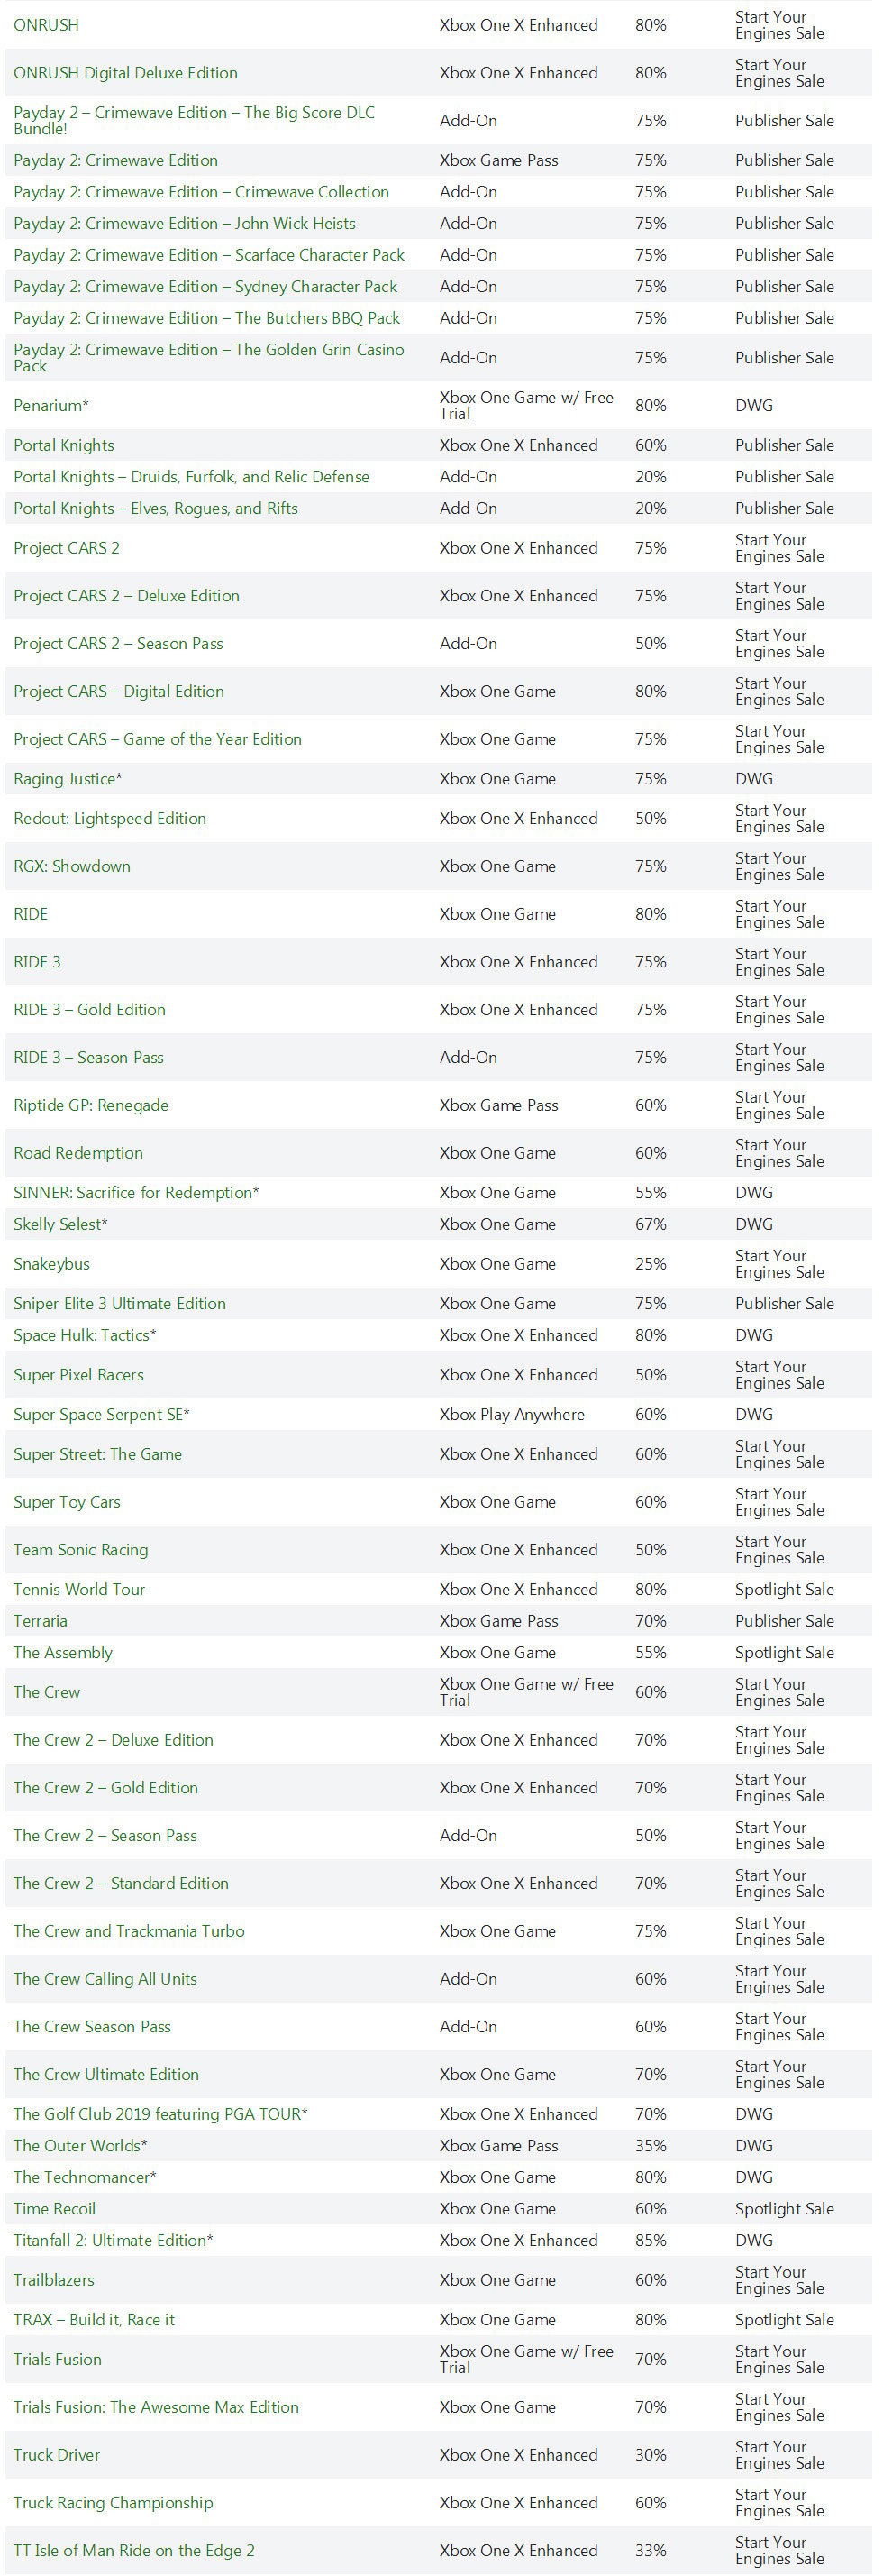Open the John Wick Heists add-on link

coord(185,224)
